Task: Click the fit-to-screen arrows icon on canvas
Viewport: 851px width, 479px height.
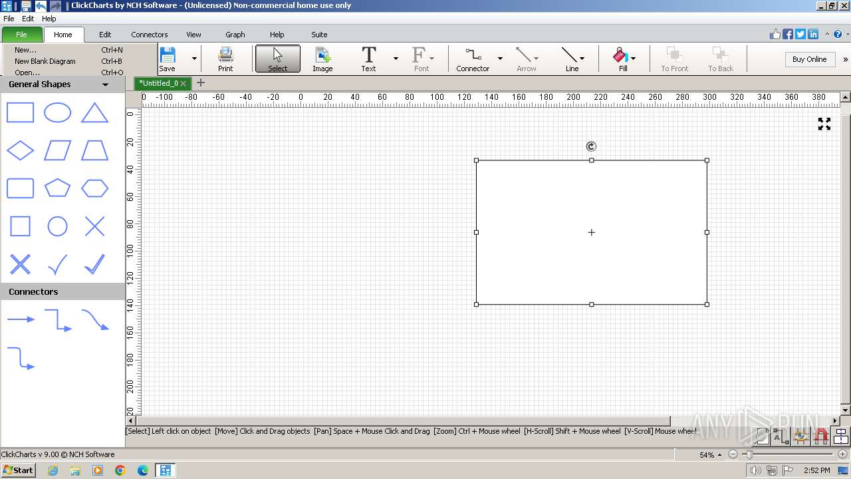Action: coord(824,124)
